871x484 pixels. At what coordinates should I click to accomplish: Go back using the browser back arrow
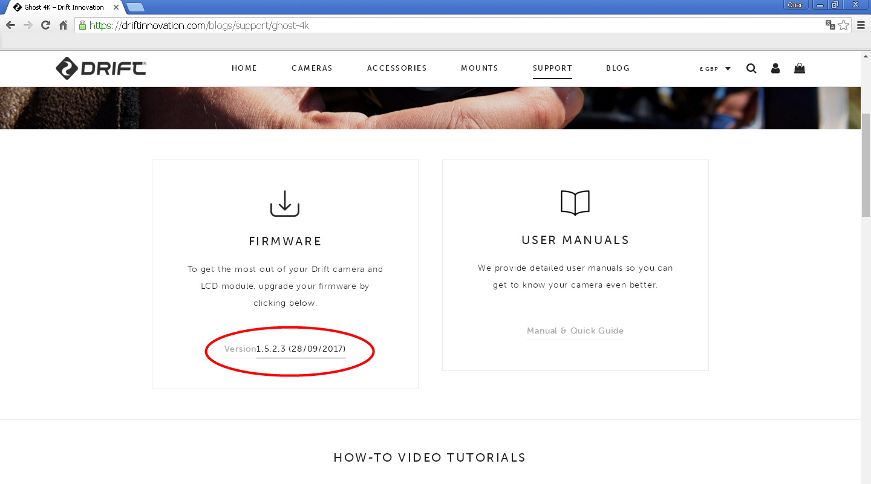tap(10, 25)
